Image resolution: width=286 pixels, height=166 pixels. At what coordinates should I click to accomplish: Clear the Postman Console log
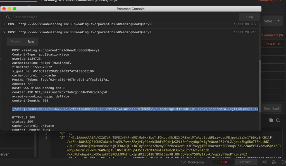pyautogui.click(x=249, y=17)
